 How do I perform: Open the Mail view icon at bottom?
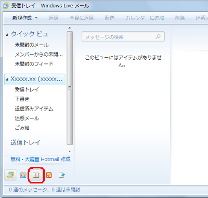click(x=10, y=175)
